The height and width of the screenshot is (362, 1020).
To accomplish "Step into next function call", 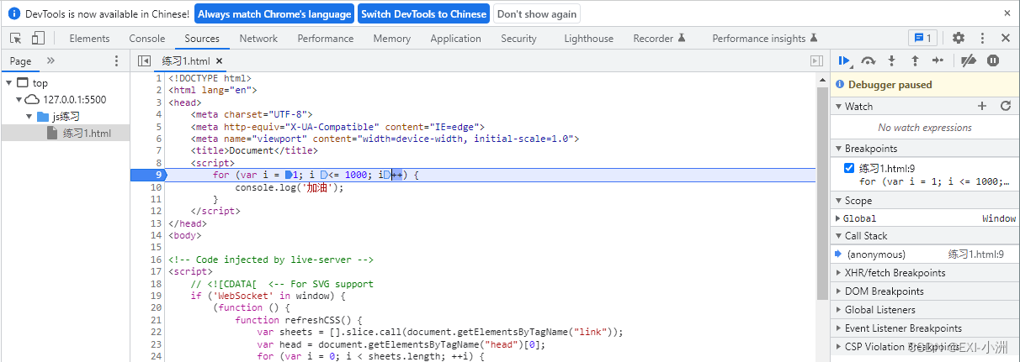I will coord(892,60).
